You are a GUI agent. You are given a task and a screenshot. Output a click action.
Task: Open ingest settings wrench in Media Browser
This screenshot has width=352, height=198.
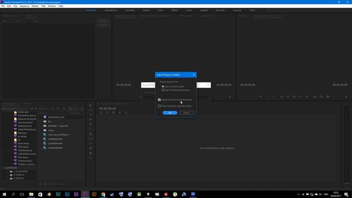tap(52, 109)
